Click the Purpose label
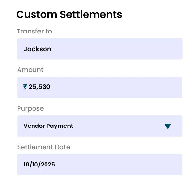This screenshot has width=196, height=186. pos(30,108)
